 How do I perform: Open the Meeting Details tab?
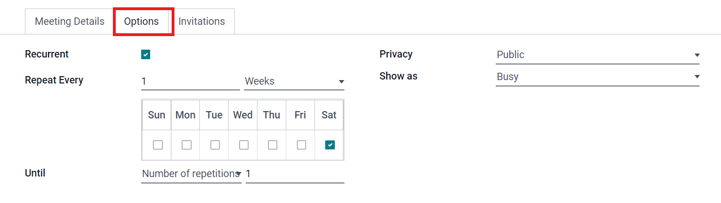click(69, 21)
